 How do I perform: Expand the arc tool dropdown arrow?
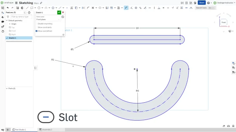pyautogui.click(x=49, y=8)
